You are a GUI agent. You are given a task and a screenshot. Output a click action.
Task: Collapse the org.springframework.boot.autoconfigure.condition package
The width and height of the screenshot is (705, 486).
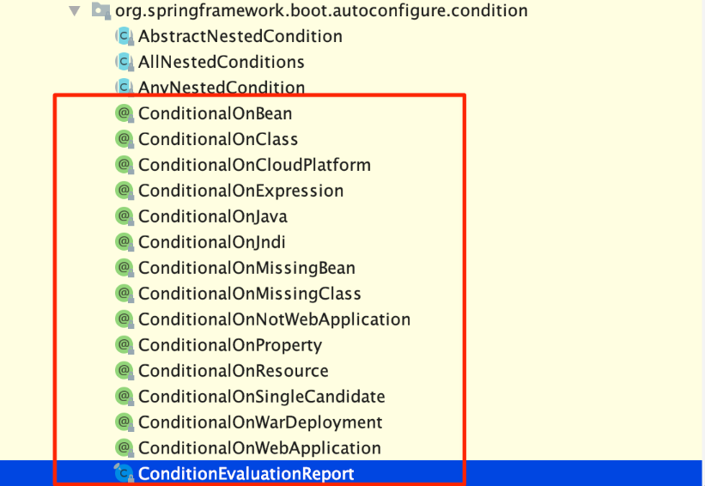[x=75, y=11]
